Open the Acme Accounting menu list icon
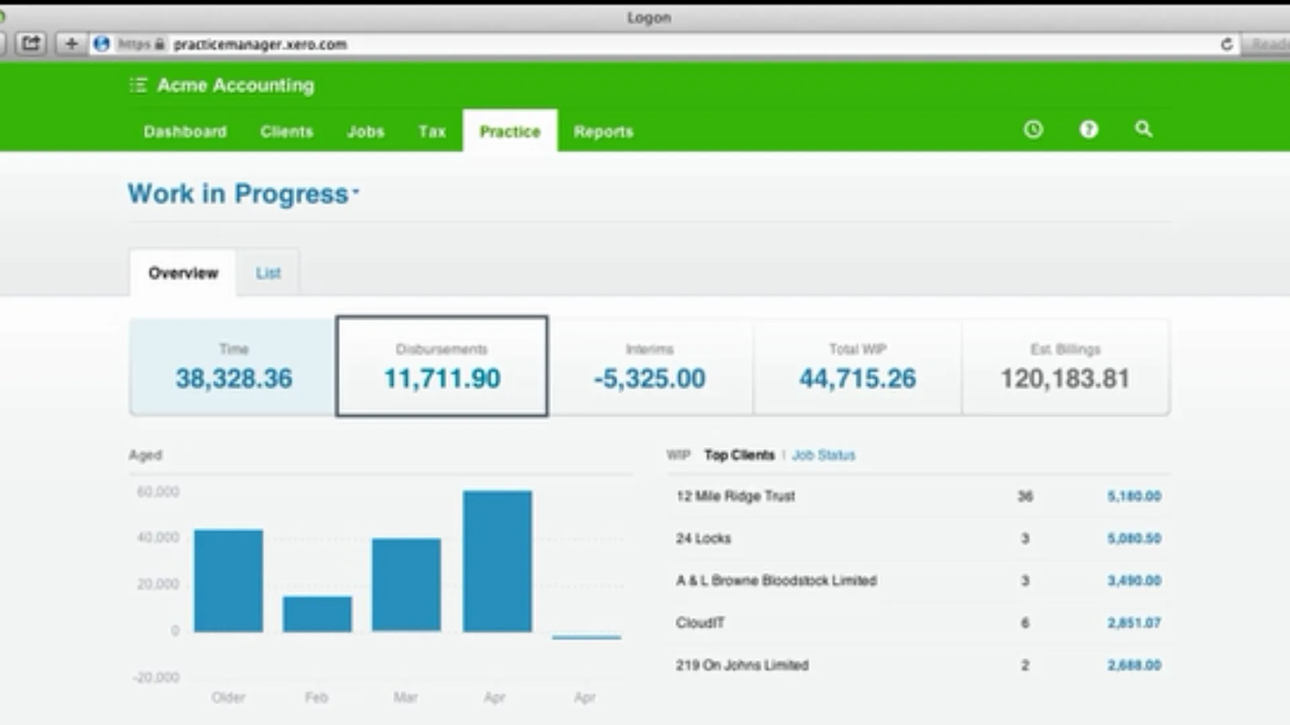Viewport: 1290px width, 725px height. click(138, 85)
